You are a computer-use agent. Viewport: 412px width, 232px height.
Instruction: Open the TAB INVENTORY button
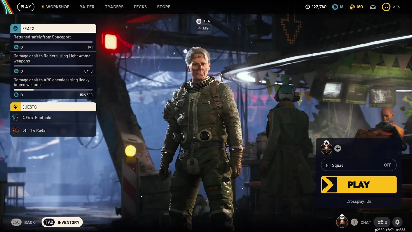click(62, 222)
